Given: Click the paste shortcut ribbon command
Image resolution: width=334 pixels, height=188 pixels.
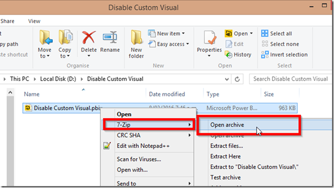Looking at the screenshot, I should [14, 55].
